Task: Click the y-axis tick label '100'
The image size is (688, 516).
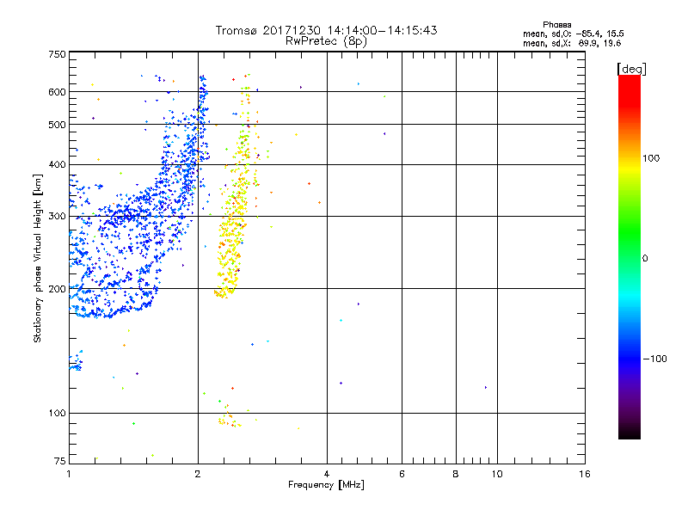Action: 57,413
